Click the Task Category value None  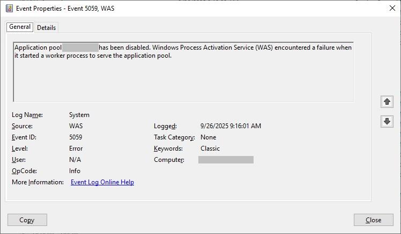[209, 137]
